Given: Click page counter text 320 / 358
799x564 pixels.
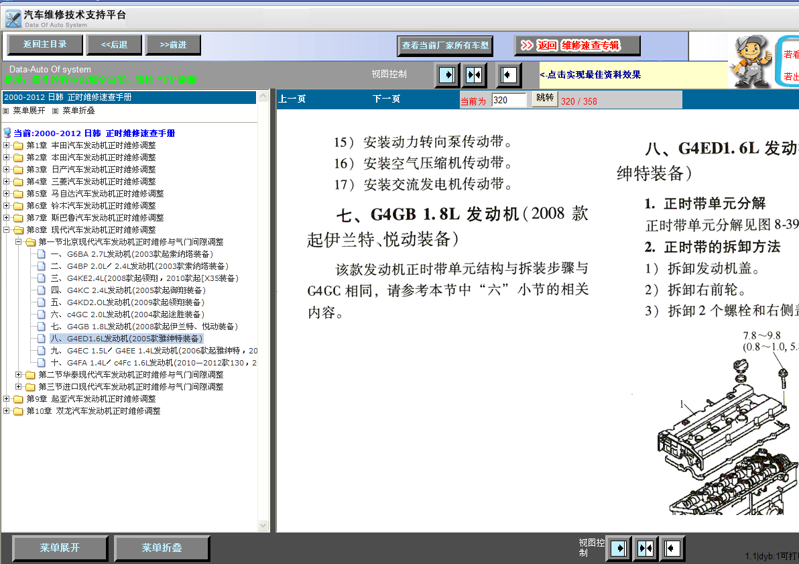Looking at the screenshot, I should 579,101.
